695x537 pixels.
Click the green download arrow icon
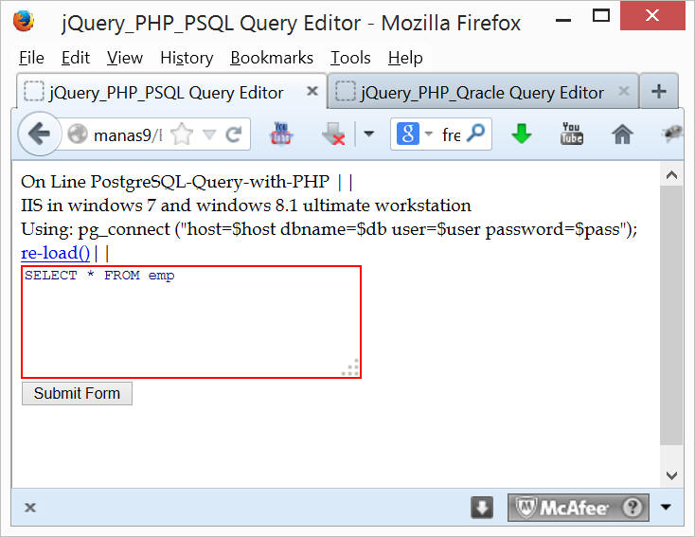click(x=522, y=134)
